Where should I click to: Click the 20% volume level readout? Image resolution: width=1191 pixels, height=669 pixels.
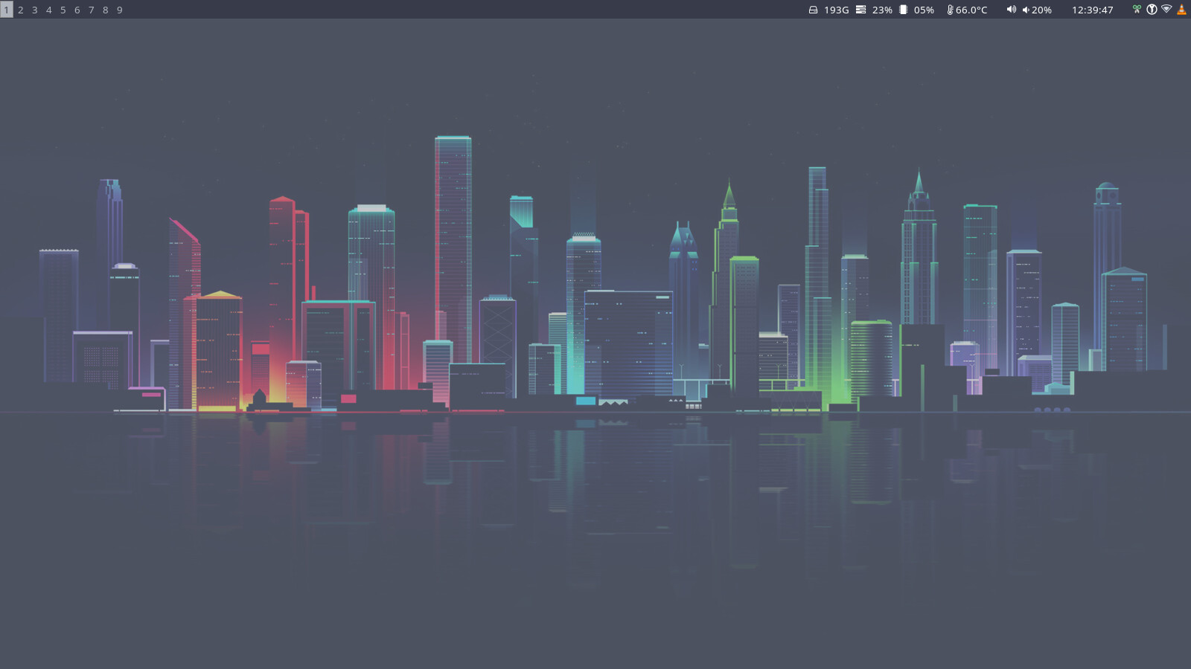[1041, 10]
